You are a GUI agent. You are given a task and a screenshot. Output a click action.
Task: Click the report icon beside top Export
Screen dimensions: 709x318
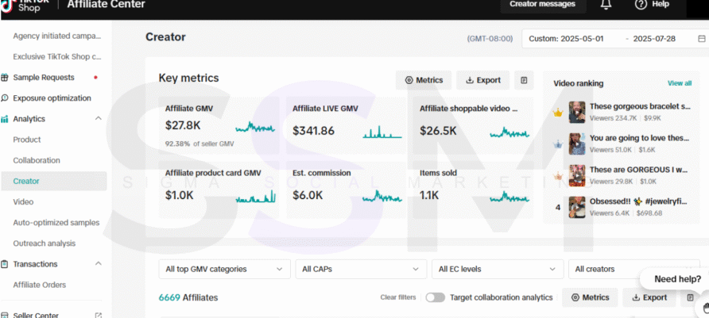(523, 80)
